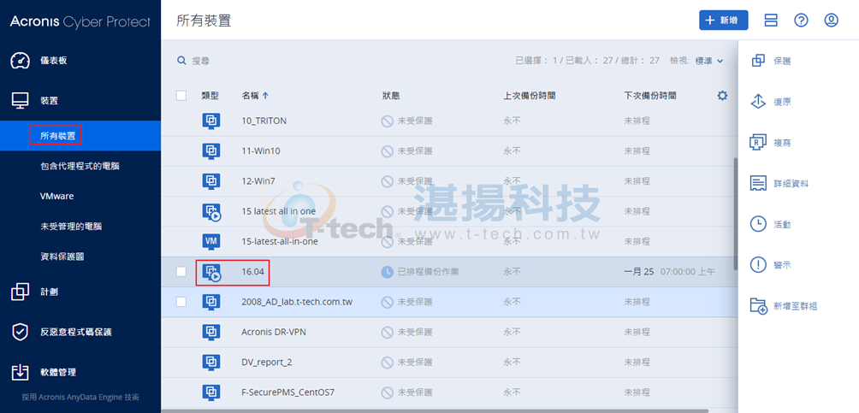Open the view (檢視) standard dropdown
This screenshot has height=413, width=859.
(x=709, y=61)
